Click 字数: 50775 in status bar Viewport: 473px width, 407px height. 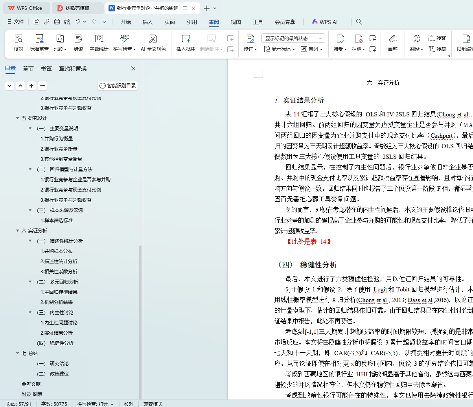(54, 404)
